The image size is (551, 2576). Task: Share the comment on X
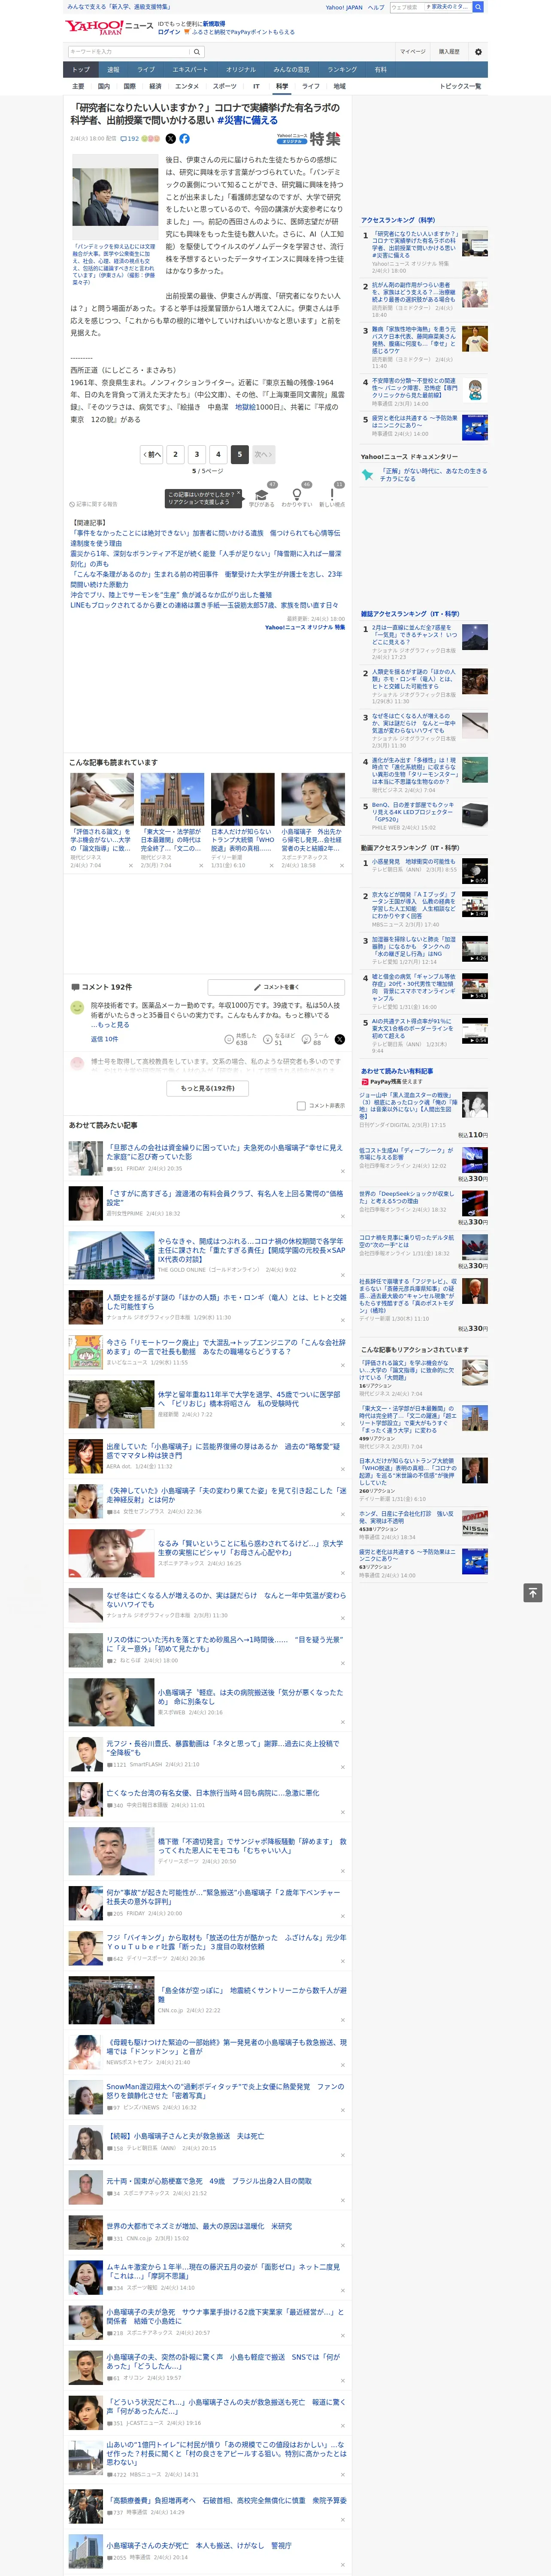(x=339, y=1040)
